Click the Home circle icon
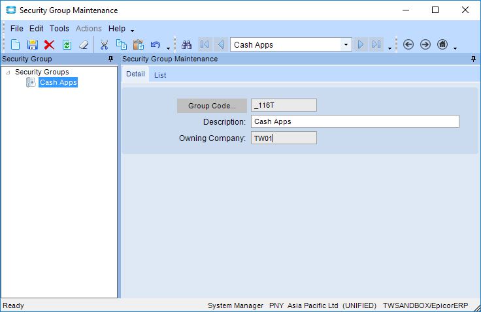Screen dimensions: 481x312 point(442,45)
